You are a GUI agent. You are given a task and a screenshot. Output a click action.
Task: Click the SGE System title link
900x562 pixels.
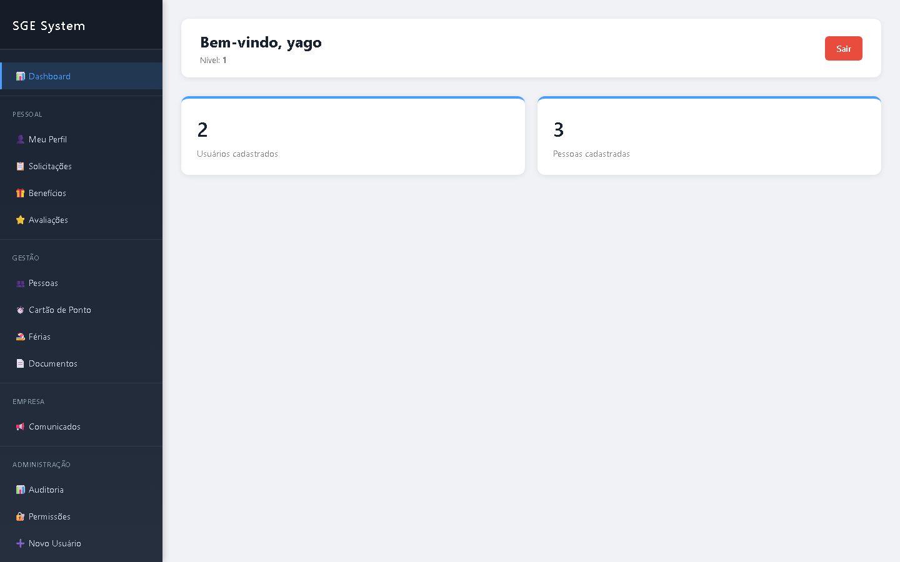[x=49, y=26]
